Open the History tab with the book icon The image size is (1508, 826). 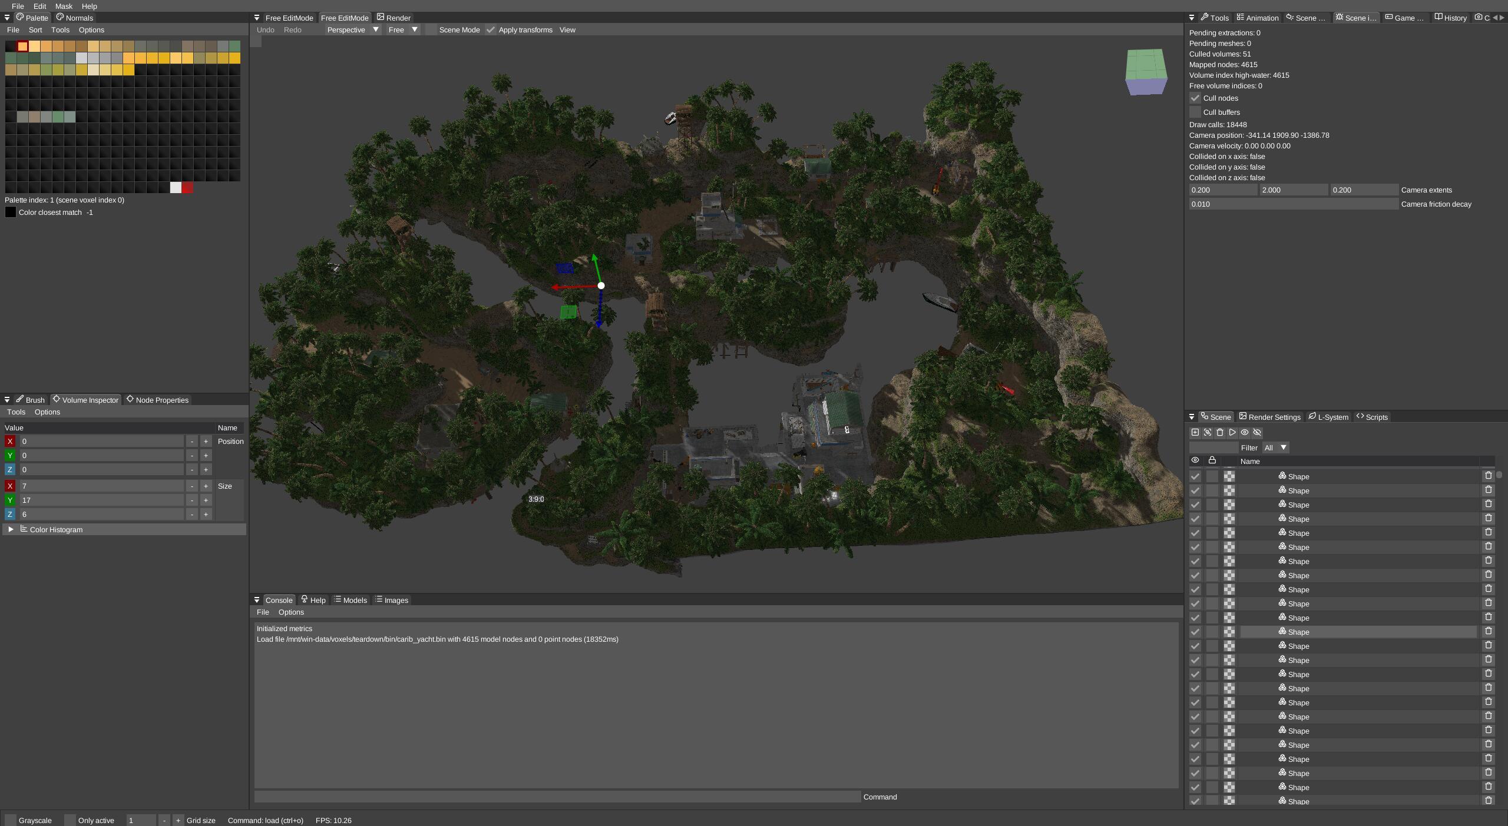1450,18
